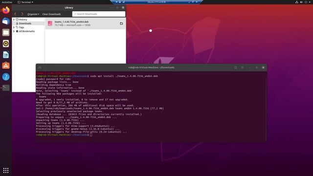
Task: Open Ubuntu Software from the dock
Action: point(6,66)
